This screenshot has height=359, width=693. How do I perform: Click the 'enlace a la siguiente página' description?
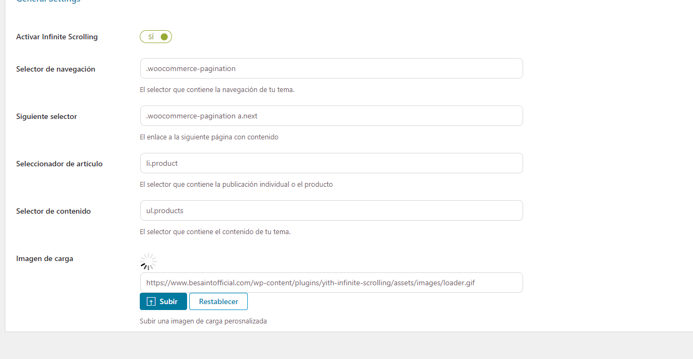click(x=209, y=137)
